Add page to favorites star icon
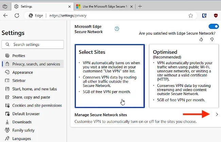 (x=190, y=16)
